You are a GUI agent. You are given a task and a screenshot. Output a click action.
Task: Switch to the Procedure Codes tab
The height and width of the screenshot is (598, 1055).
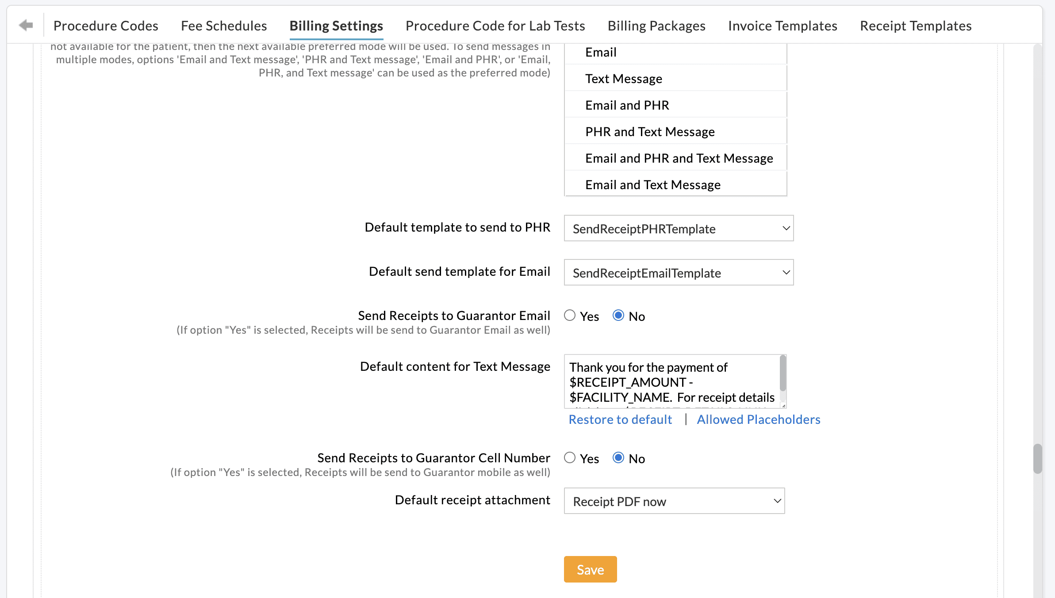[106, 26]
